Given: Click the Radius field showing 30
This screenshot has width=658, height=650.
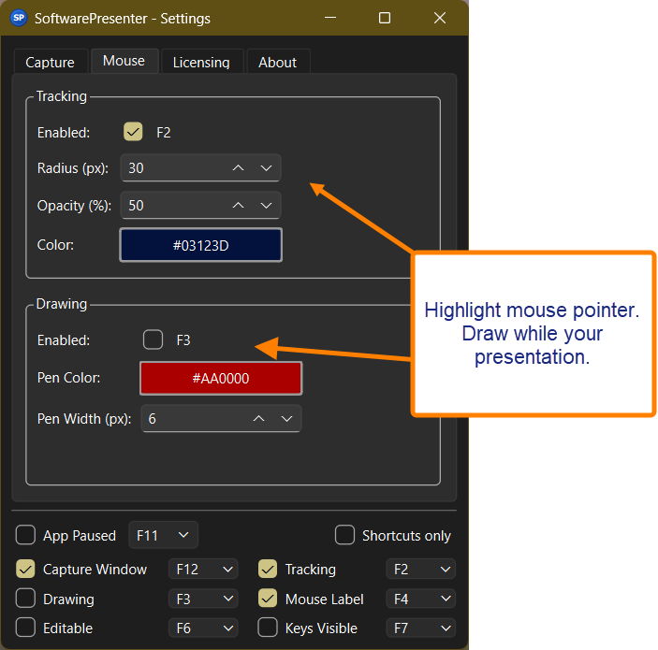Looking at the screenshot, I should click(200, 167).
